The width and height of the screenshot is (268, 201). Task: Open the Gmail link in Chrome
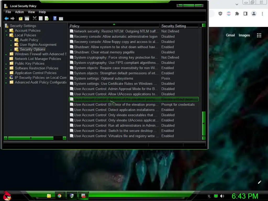click(230, 35)
